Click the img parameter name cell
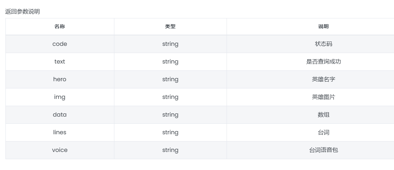 pos(60,97)
